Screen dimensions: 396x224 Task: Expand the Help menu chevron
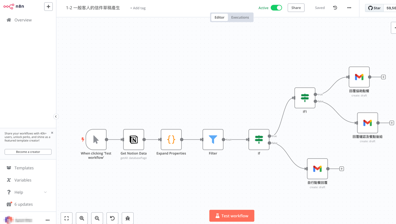click(x=45, y=192)
